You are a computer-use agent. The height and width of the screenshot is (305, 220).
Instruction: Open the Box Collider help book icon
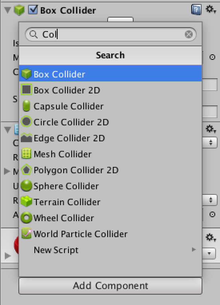pos(196,9)
